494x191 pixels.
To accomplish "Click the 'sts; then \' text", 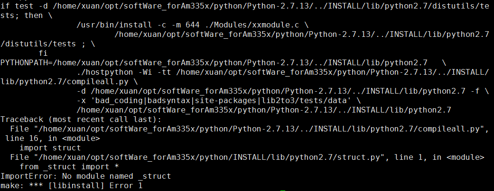I will coord(26,16).
